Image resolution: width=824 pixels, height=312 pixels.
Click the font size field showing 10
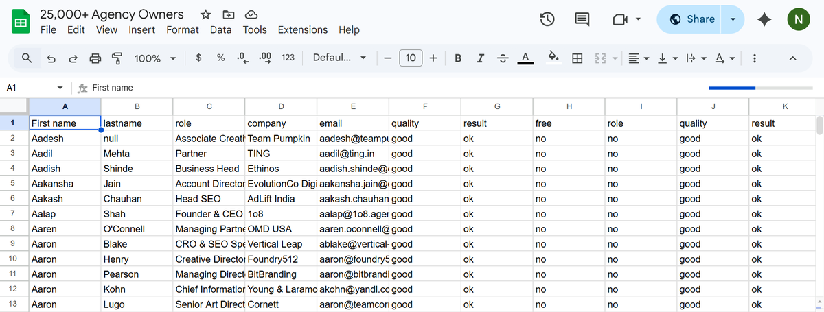point(410,58)
